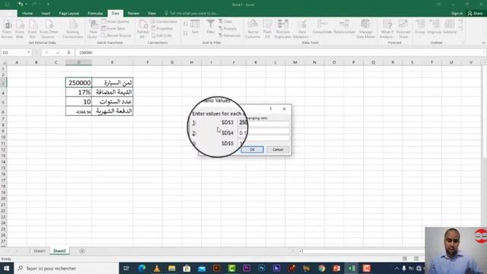
Task: Reapply the filter
Action: [228, 28]
